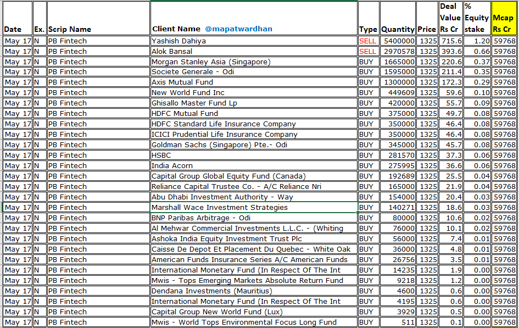Click the equity stake value 0.29
Image resolution: width=519 pixels, height=328 pixels.
pos(482,82)
